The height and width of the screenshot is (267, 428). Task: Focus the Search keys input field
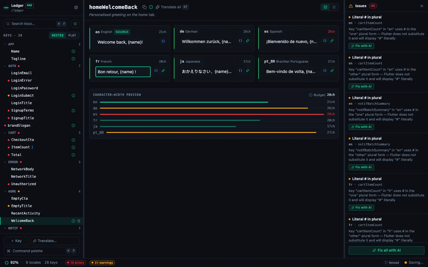(x=36, y=24)
